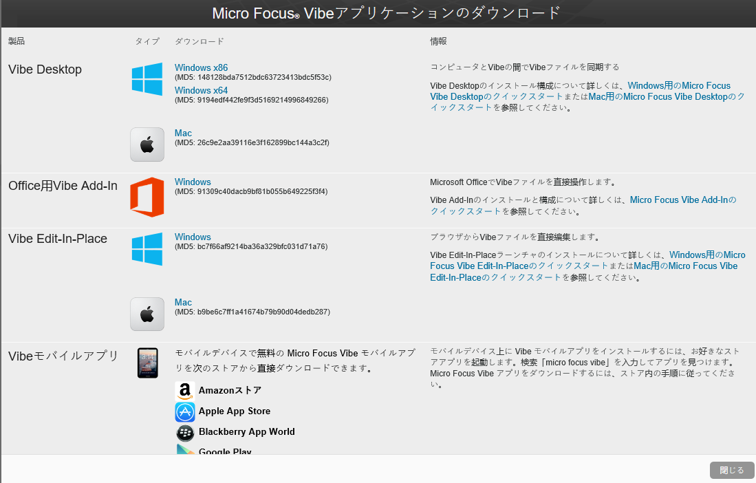Image resolution: width=756 pixels, height=483 pixels.
Task: Click the Vibeモバイルアプリ product name
Action: click(x=63, y=356)
